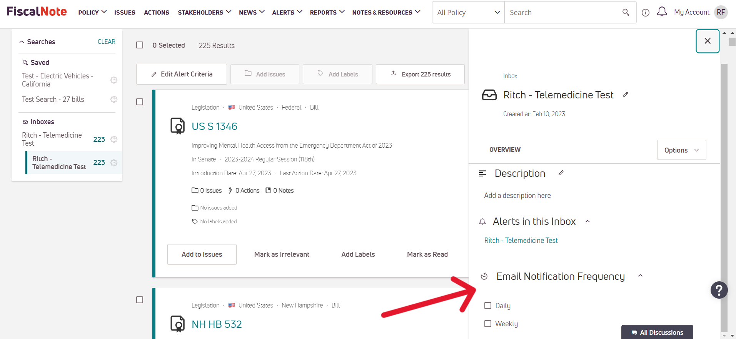Click the Add Issues toolbar button
This screenshot has width=736, height=339.
[265, 74]
